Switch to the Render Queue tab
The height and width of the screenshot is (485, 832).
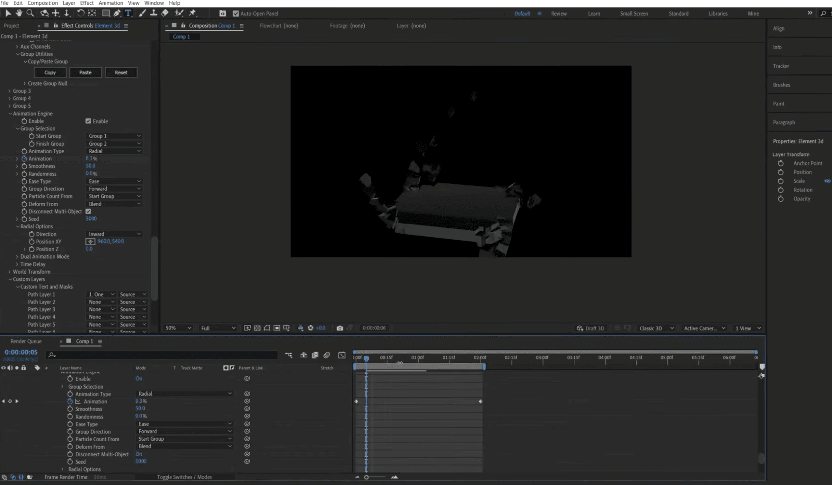[x=26, y=342]
